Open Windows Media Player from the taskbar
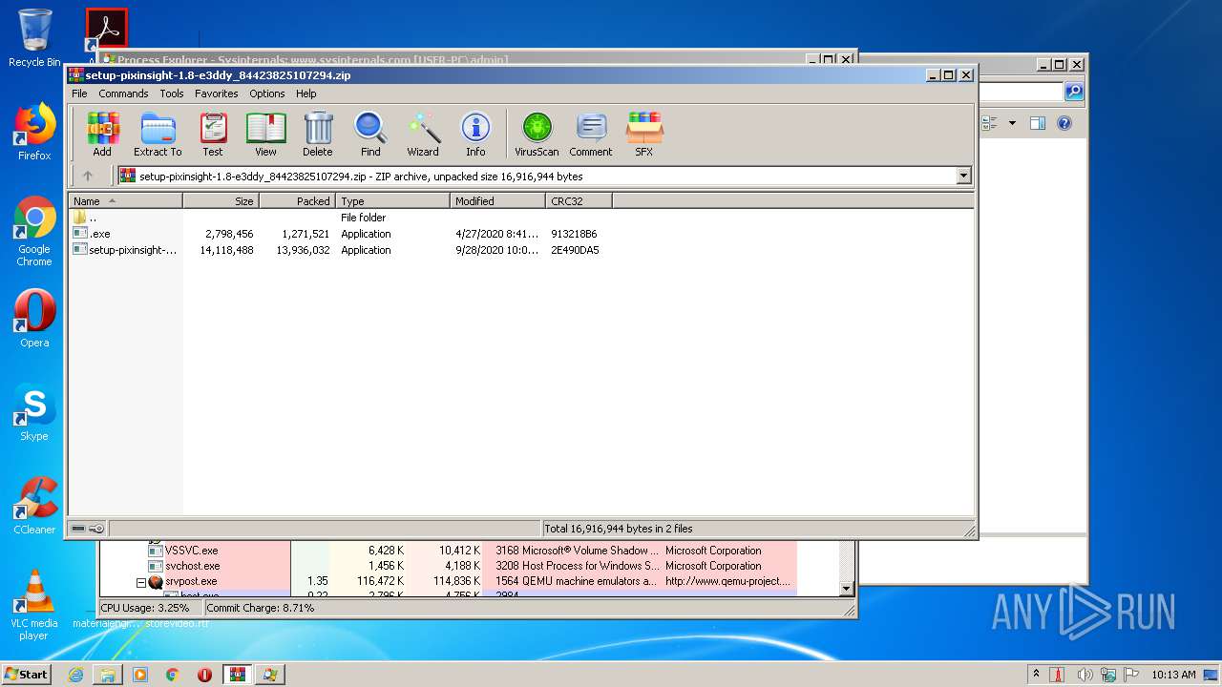Screen dimensions: 1222x687 140,675
